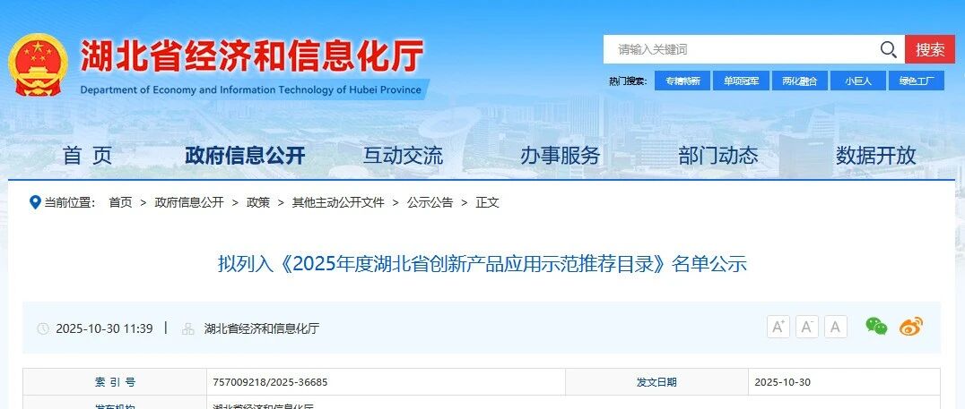Increase font size with A+ icon
This screenshot has width=965, height=409.
[x=778, y=327]
